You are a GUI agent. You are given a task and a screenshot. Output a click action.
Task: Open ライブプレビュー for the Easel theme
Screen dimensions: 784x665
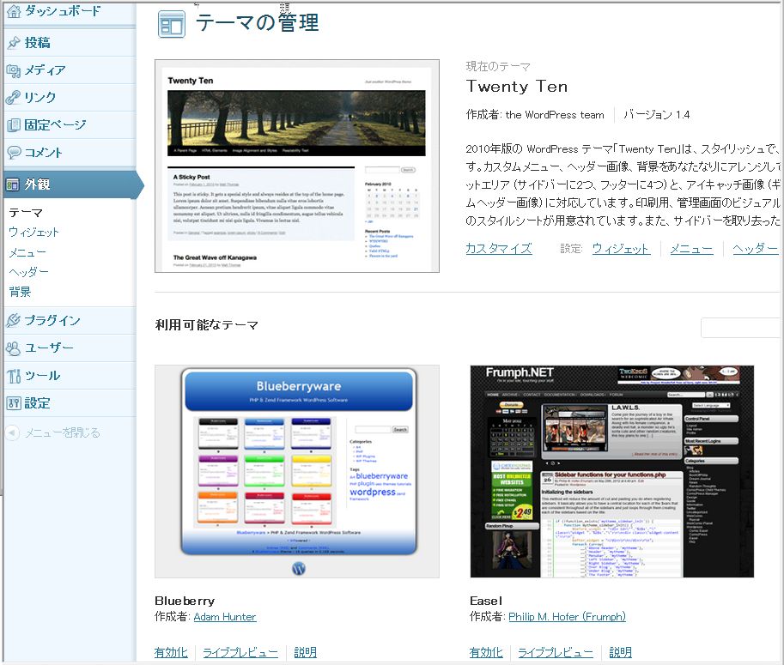tap(556, 652)
